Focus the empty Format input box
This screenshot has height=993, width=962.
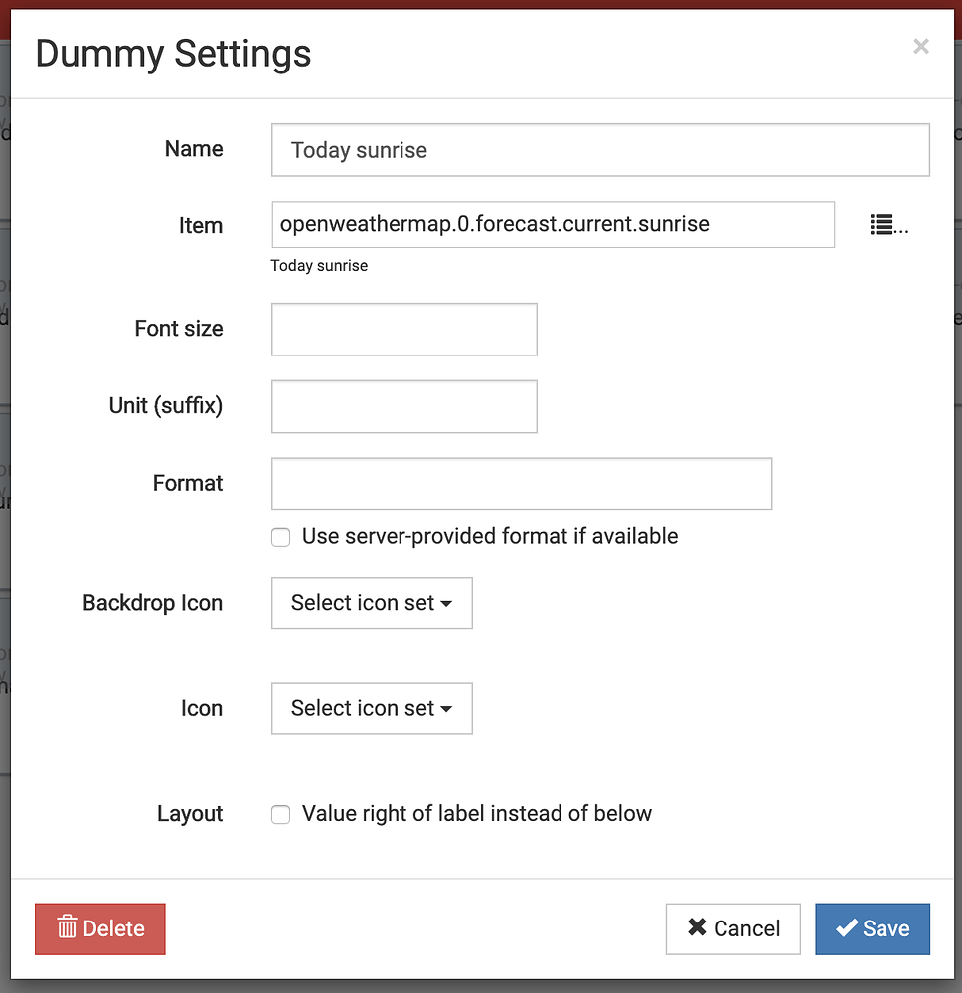point(522,484)
